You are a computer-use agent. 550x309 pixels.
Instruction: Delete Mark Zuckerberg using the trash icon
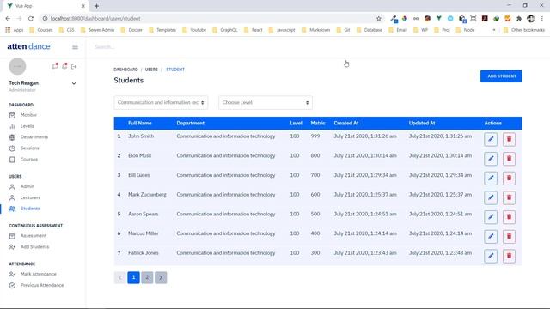click(509, 197)
